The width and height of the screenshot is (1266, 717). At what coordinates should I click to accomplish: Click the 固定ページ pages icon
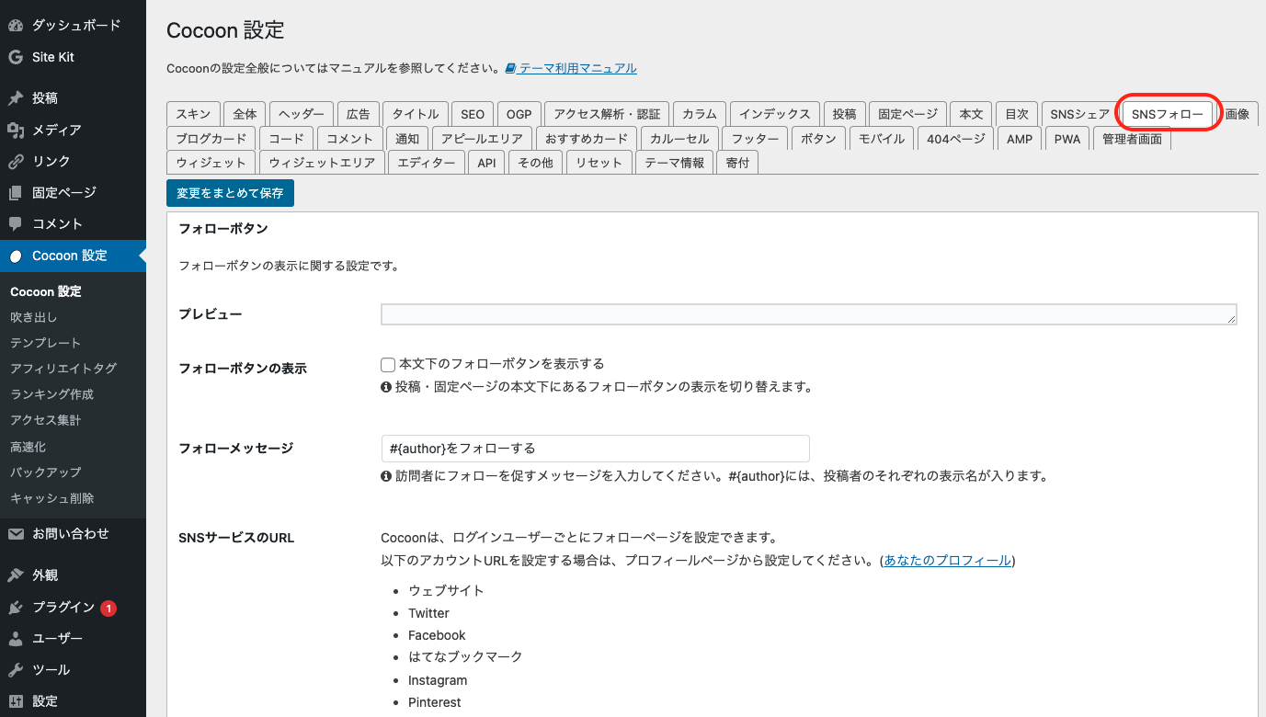tap(16, 192)
